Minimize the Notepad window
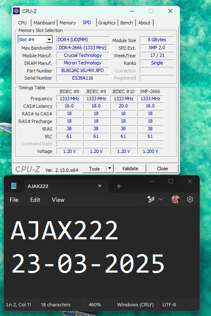211x316 pixels. coord(152,181)
